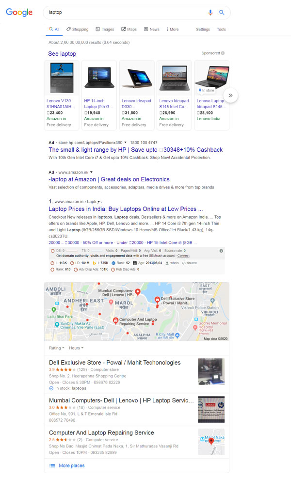This screenshot has width=291, height=479.
Task: Click Mumbai Computers map pin
Action: pos(138,292)
